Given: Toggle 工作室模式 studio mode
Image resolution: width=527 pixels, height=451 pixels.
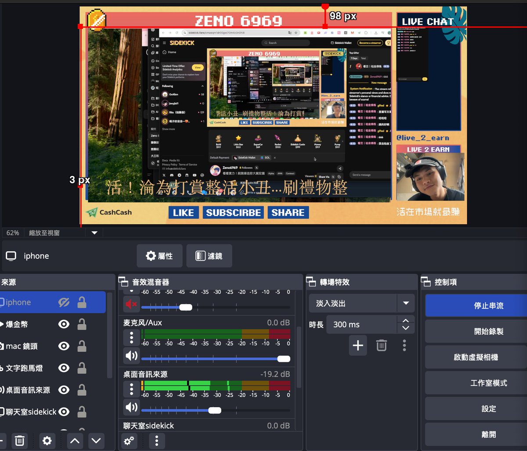Looking at the screenshot, I should pyautogui.click(x=476, y=383).
